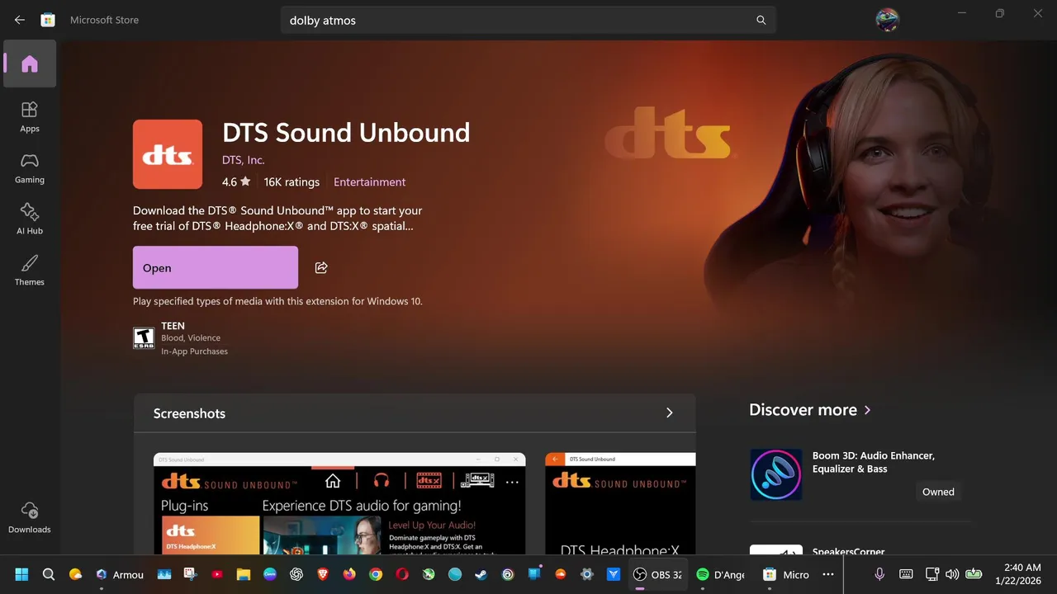Open the Entertainment category link
This screenshot has height=594, width=1057.
[369, 181]
